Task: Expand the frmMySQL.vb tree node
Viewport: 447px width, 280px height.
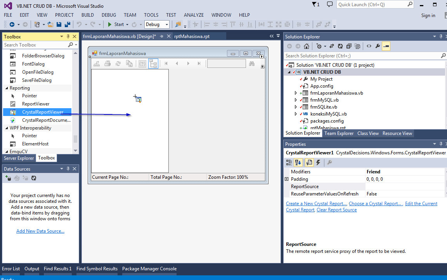Action: tap(296, 100)
